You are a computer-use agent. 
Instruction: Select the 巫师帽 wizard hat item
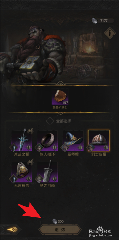coord(73,141)
